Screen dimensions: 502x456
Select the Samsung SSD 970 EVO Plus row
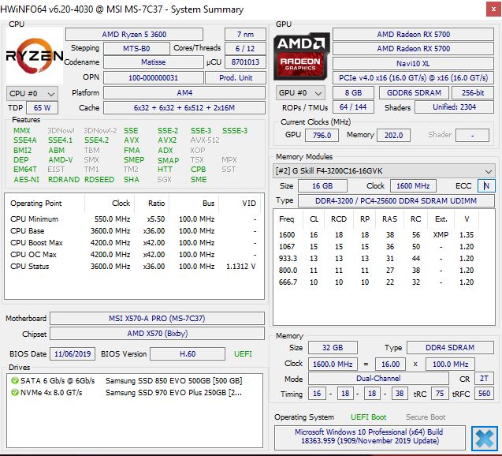[135, 393]
